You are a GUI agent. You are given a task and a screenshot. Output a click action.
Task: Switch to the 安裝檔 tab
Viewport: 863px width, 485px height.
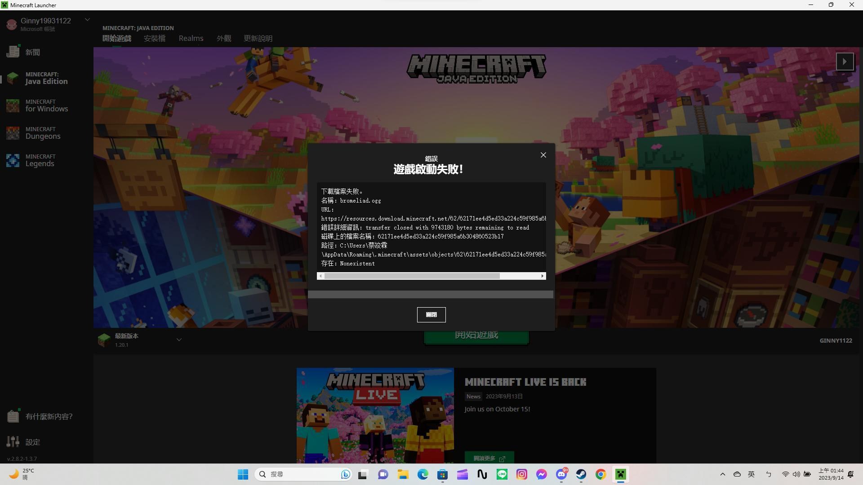[x=154, y=39]
